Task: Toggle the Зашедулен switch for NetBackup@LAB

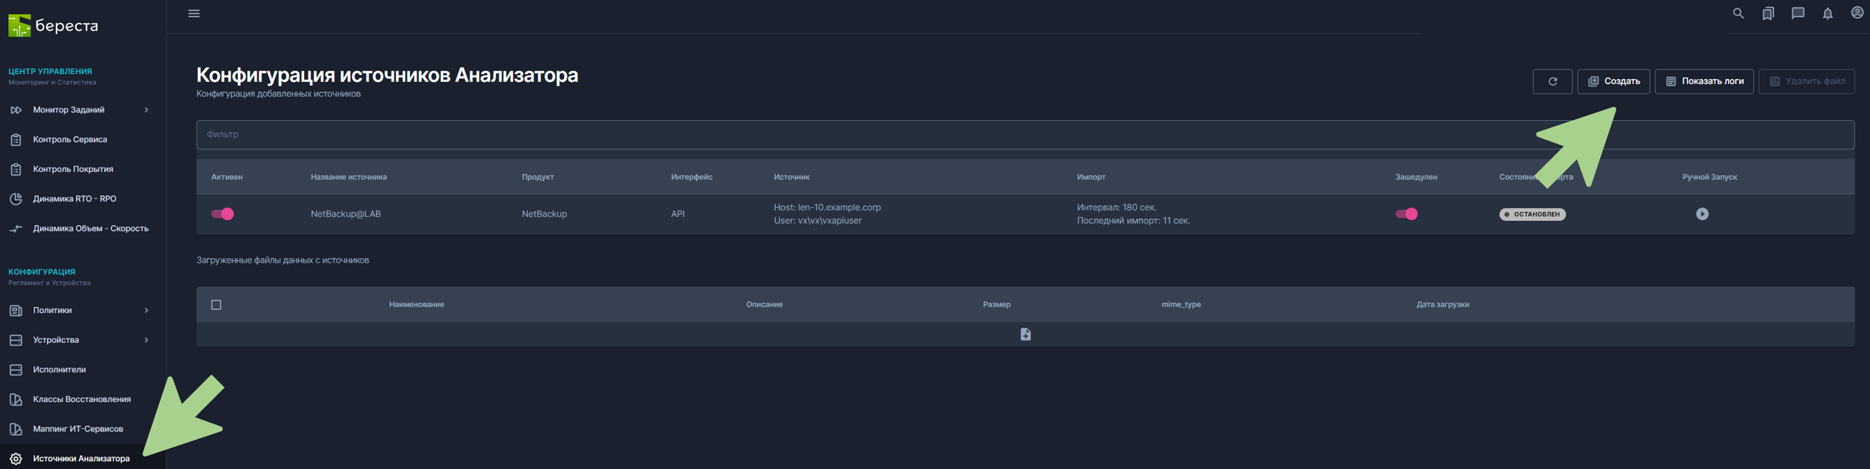Action: (1406, 214)
